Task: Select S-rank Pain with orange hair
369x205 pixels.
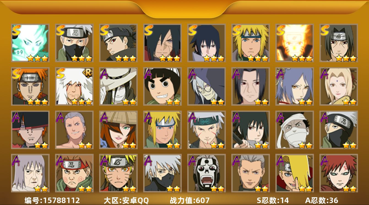Action: [x=30, y=86]
